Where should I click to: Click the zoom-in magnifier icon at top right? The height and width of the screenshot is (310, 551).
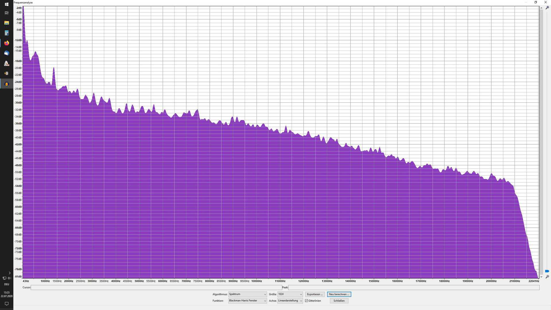(547, 8)
